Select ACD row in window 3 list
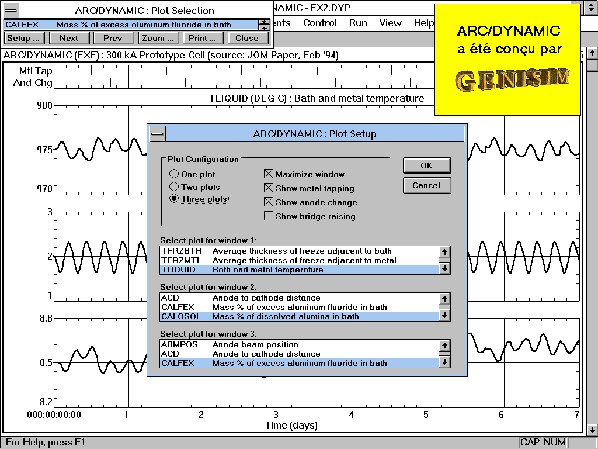The width and height of the screenshot is (598, 449). (x=300, y=354)
